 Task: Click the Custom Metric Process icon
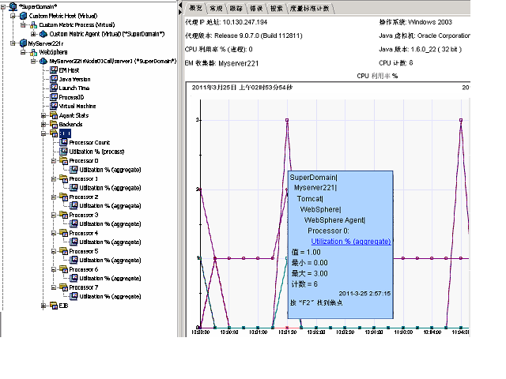[x=33, y=24]
